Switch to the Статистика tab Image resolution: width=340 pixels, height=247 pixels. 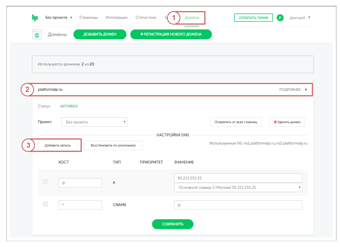click(146, 18)
